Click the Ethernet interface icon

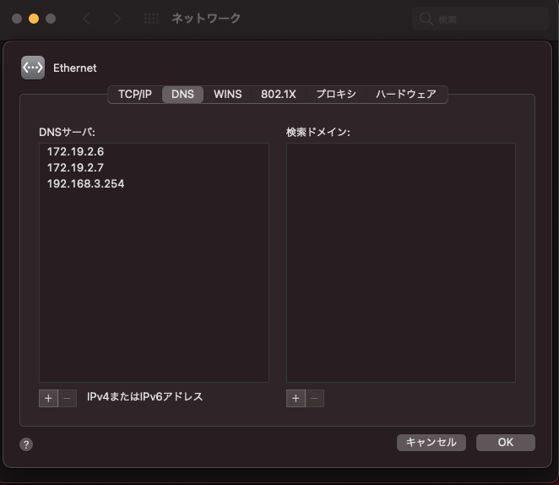click(x=33, y=68)
